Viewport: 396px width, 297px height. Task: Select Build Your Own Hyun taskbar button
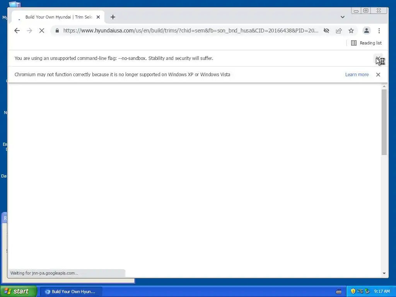pos(71,292)
